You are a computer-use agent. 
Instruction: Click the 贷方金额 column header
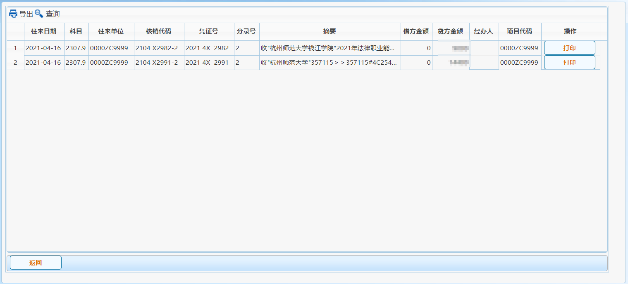pos(450,31)
